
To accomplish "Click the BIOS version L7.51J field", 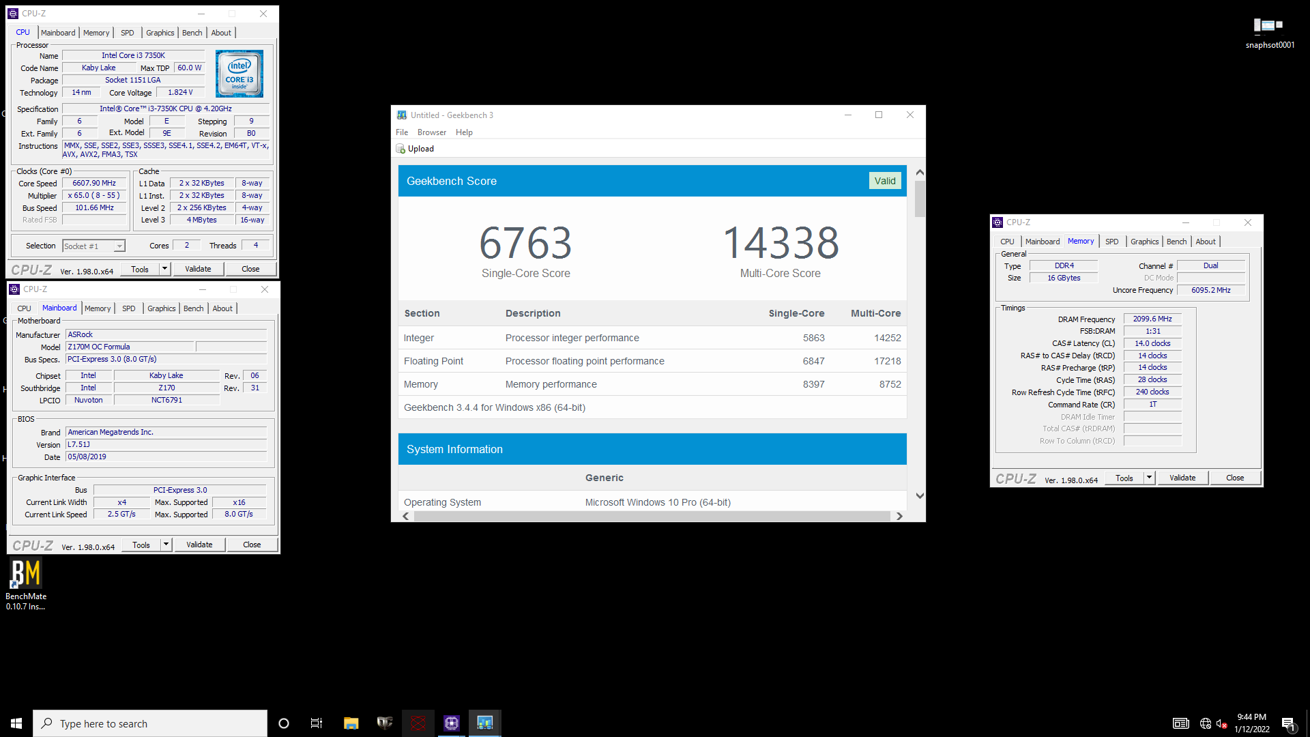I will click(166, 444).
